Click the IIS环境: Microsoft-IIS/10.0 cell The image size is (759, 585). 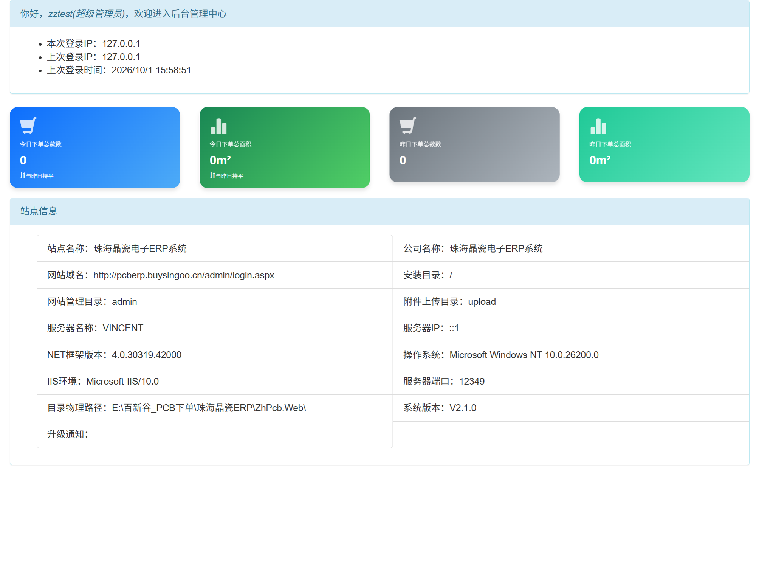(215, 381)
